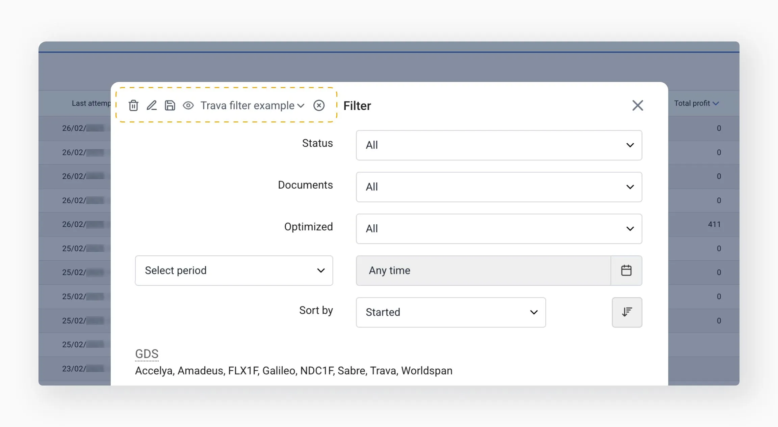
Task: Delete saved filter with trash icon
Action: (133, 106)
